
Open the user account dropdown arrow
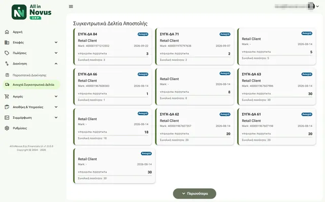317,6
